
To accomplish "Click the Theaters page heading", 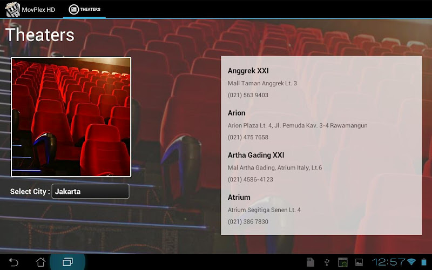I will [x=40, y=35].
